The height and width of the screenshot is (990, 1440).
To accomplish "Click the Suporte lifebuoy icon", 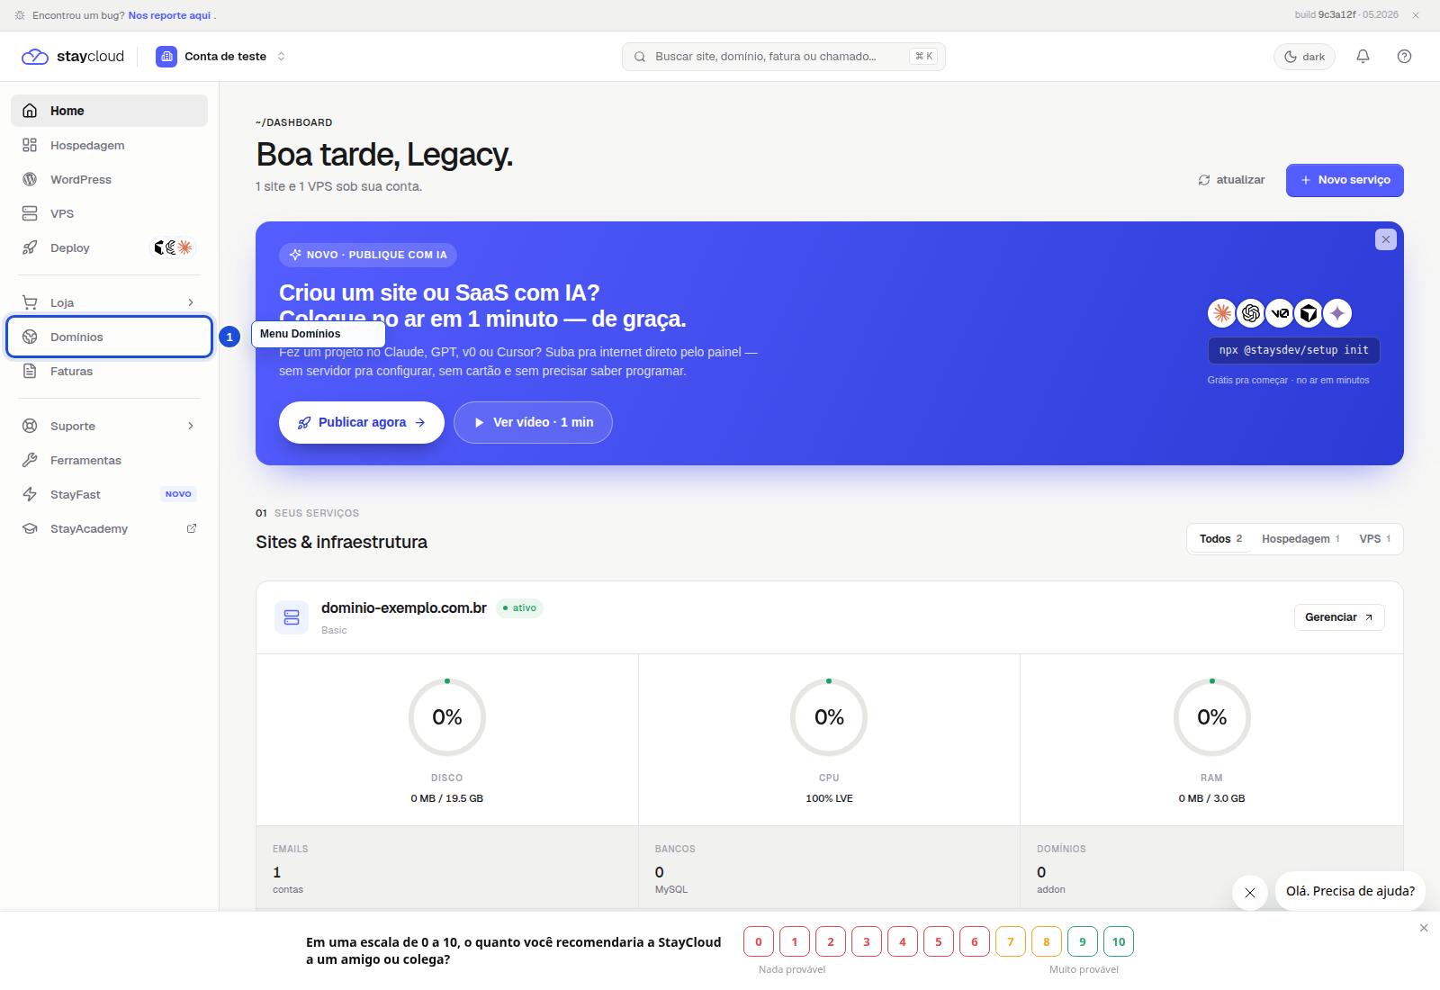I will (30, 426).
